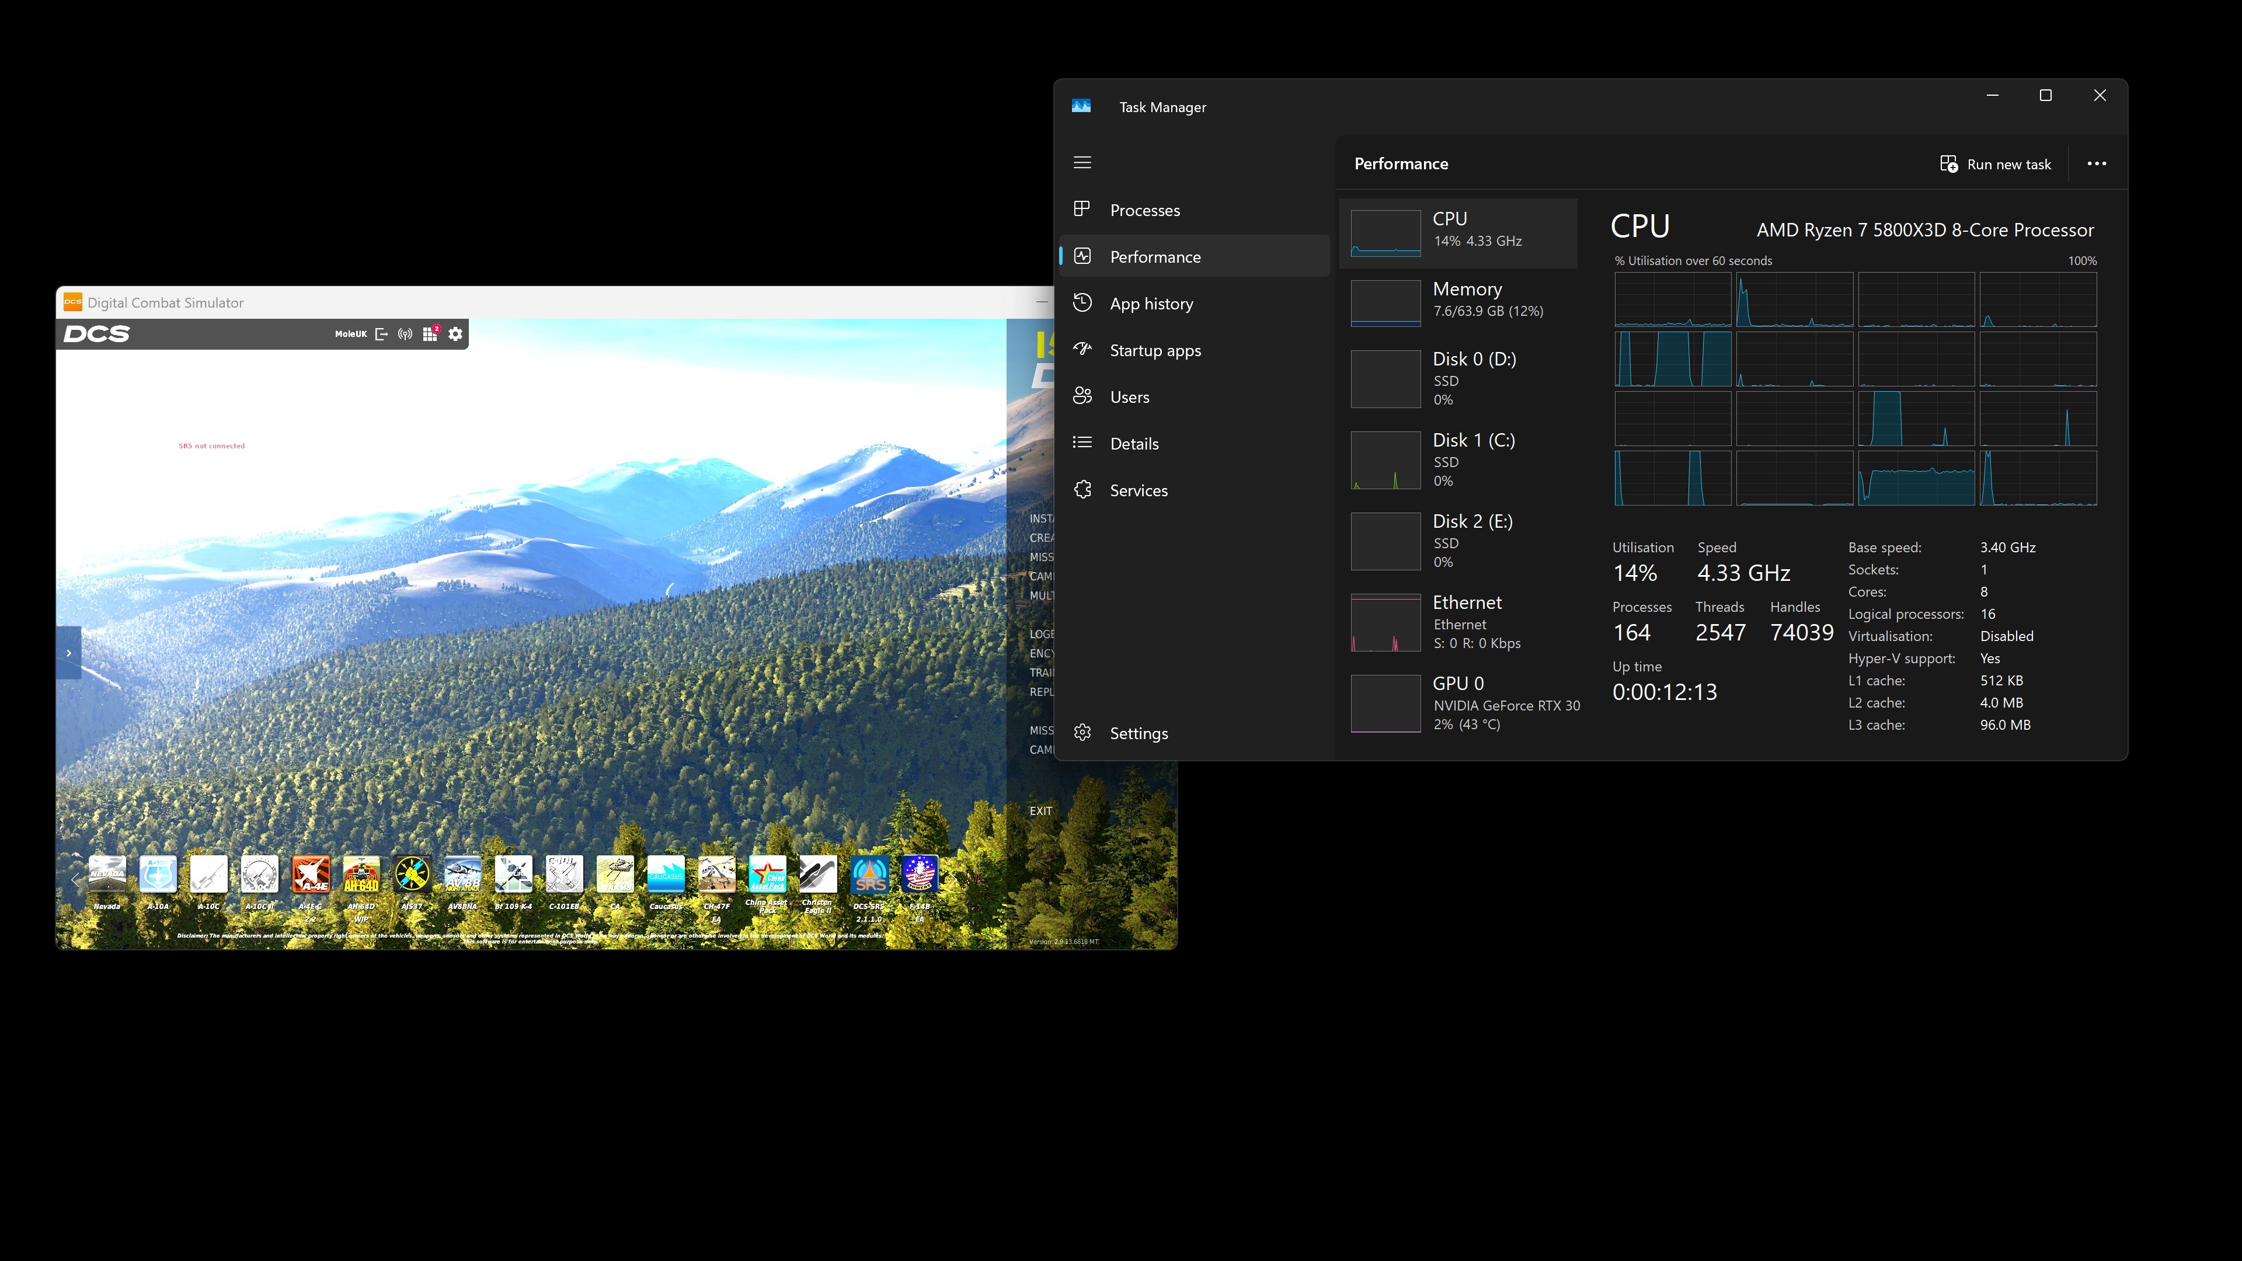This screenshot has width=2242, height=1261.
Task: Click EXIT in the DCS main menu
Action: click(1040, 811)
